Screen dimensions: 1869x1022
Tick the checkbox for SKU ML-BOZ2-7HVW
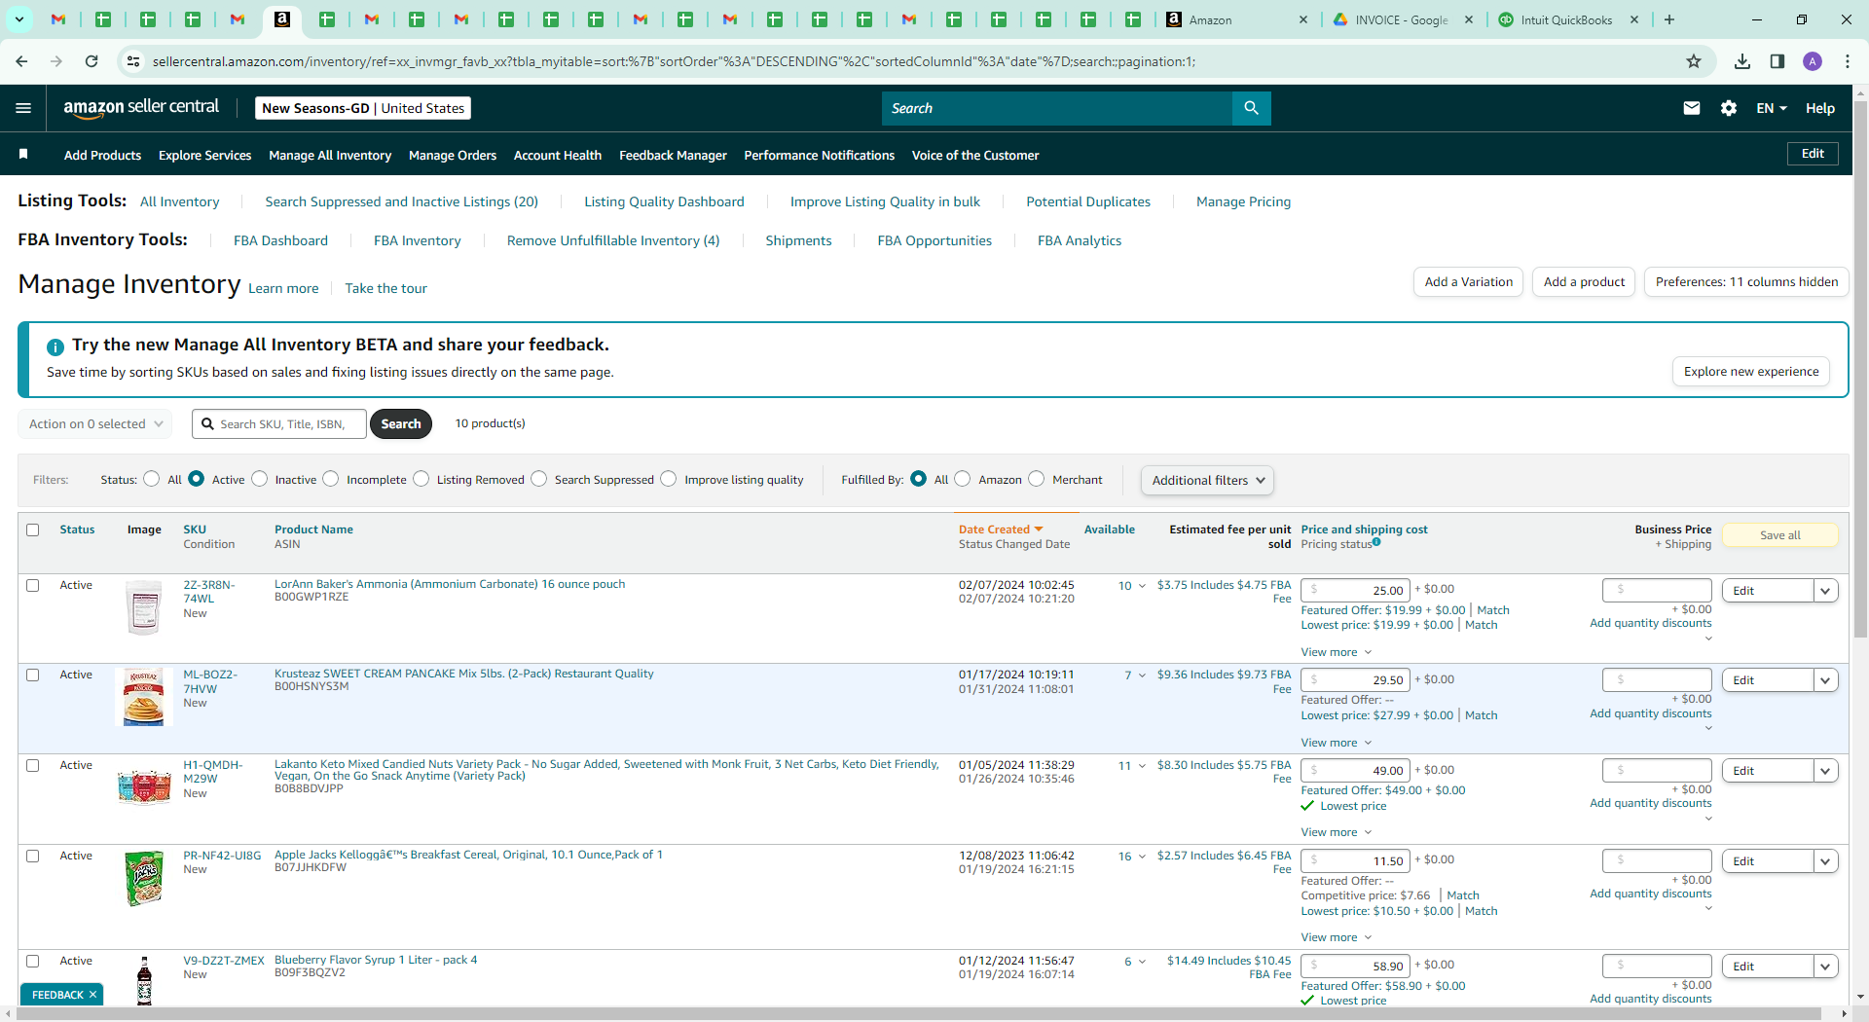(33, 675)
